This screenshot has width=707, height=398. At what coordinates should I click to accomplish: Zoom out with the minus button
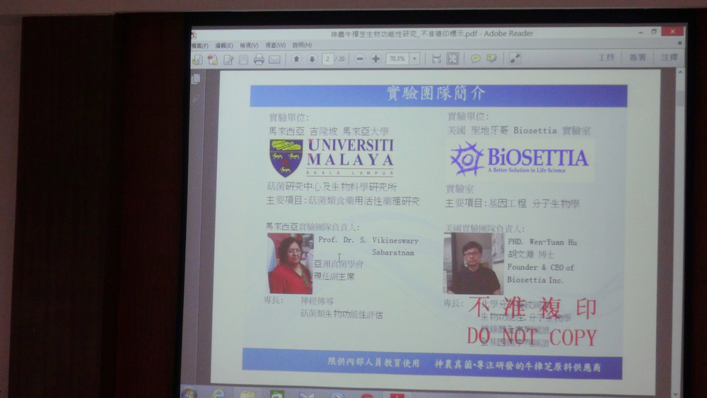tap(360, 59)
